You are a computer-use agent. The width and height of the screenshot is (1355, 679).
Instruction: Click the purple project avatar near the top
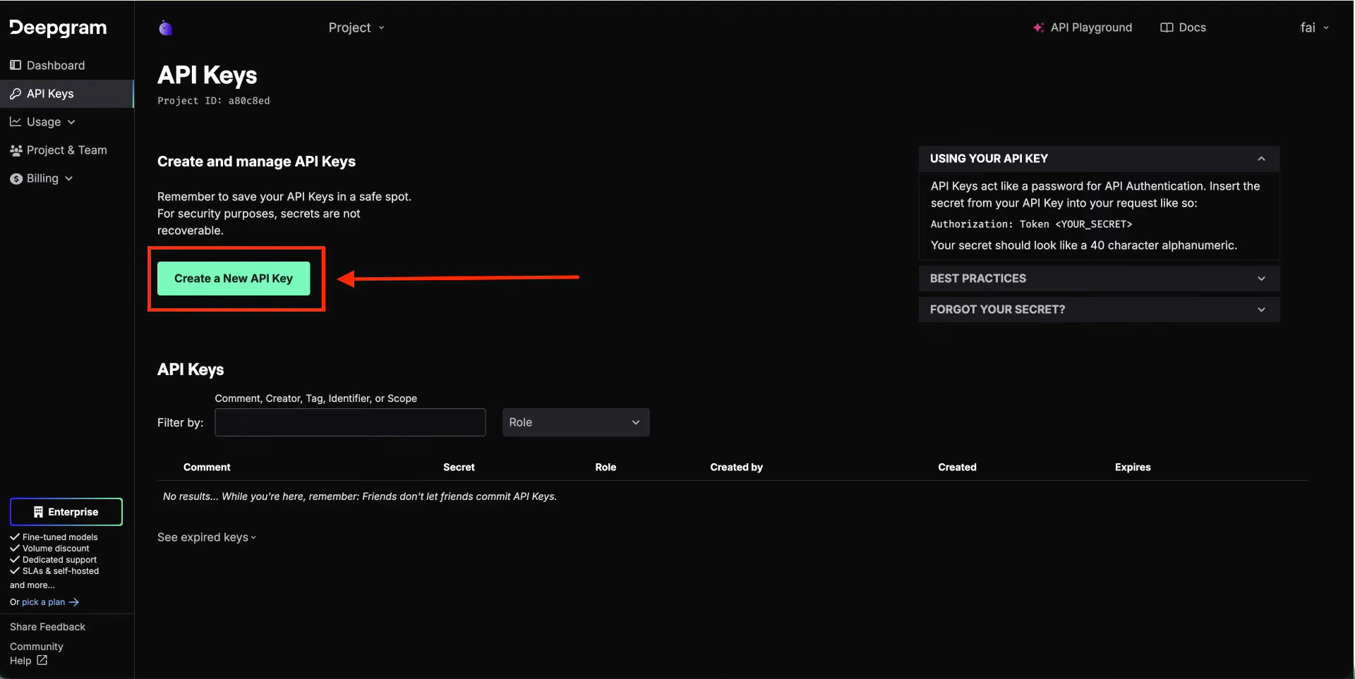tap(166, 27)
